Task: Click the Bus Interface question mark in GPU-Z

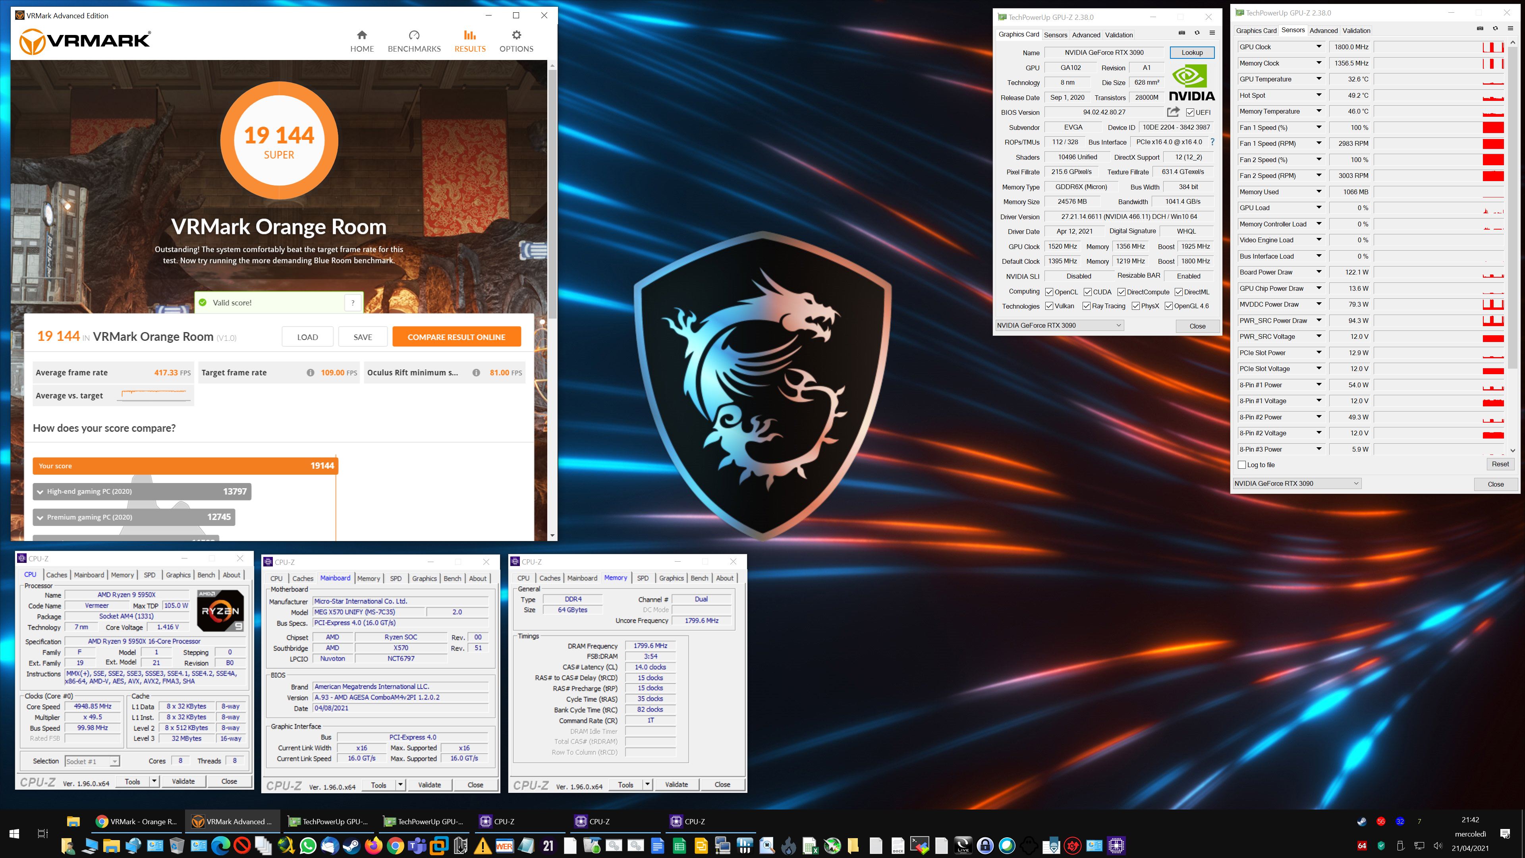Action: (x=1212, y=142)
